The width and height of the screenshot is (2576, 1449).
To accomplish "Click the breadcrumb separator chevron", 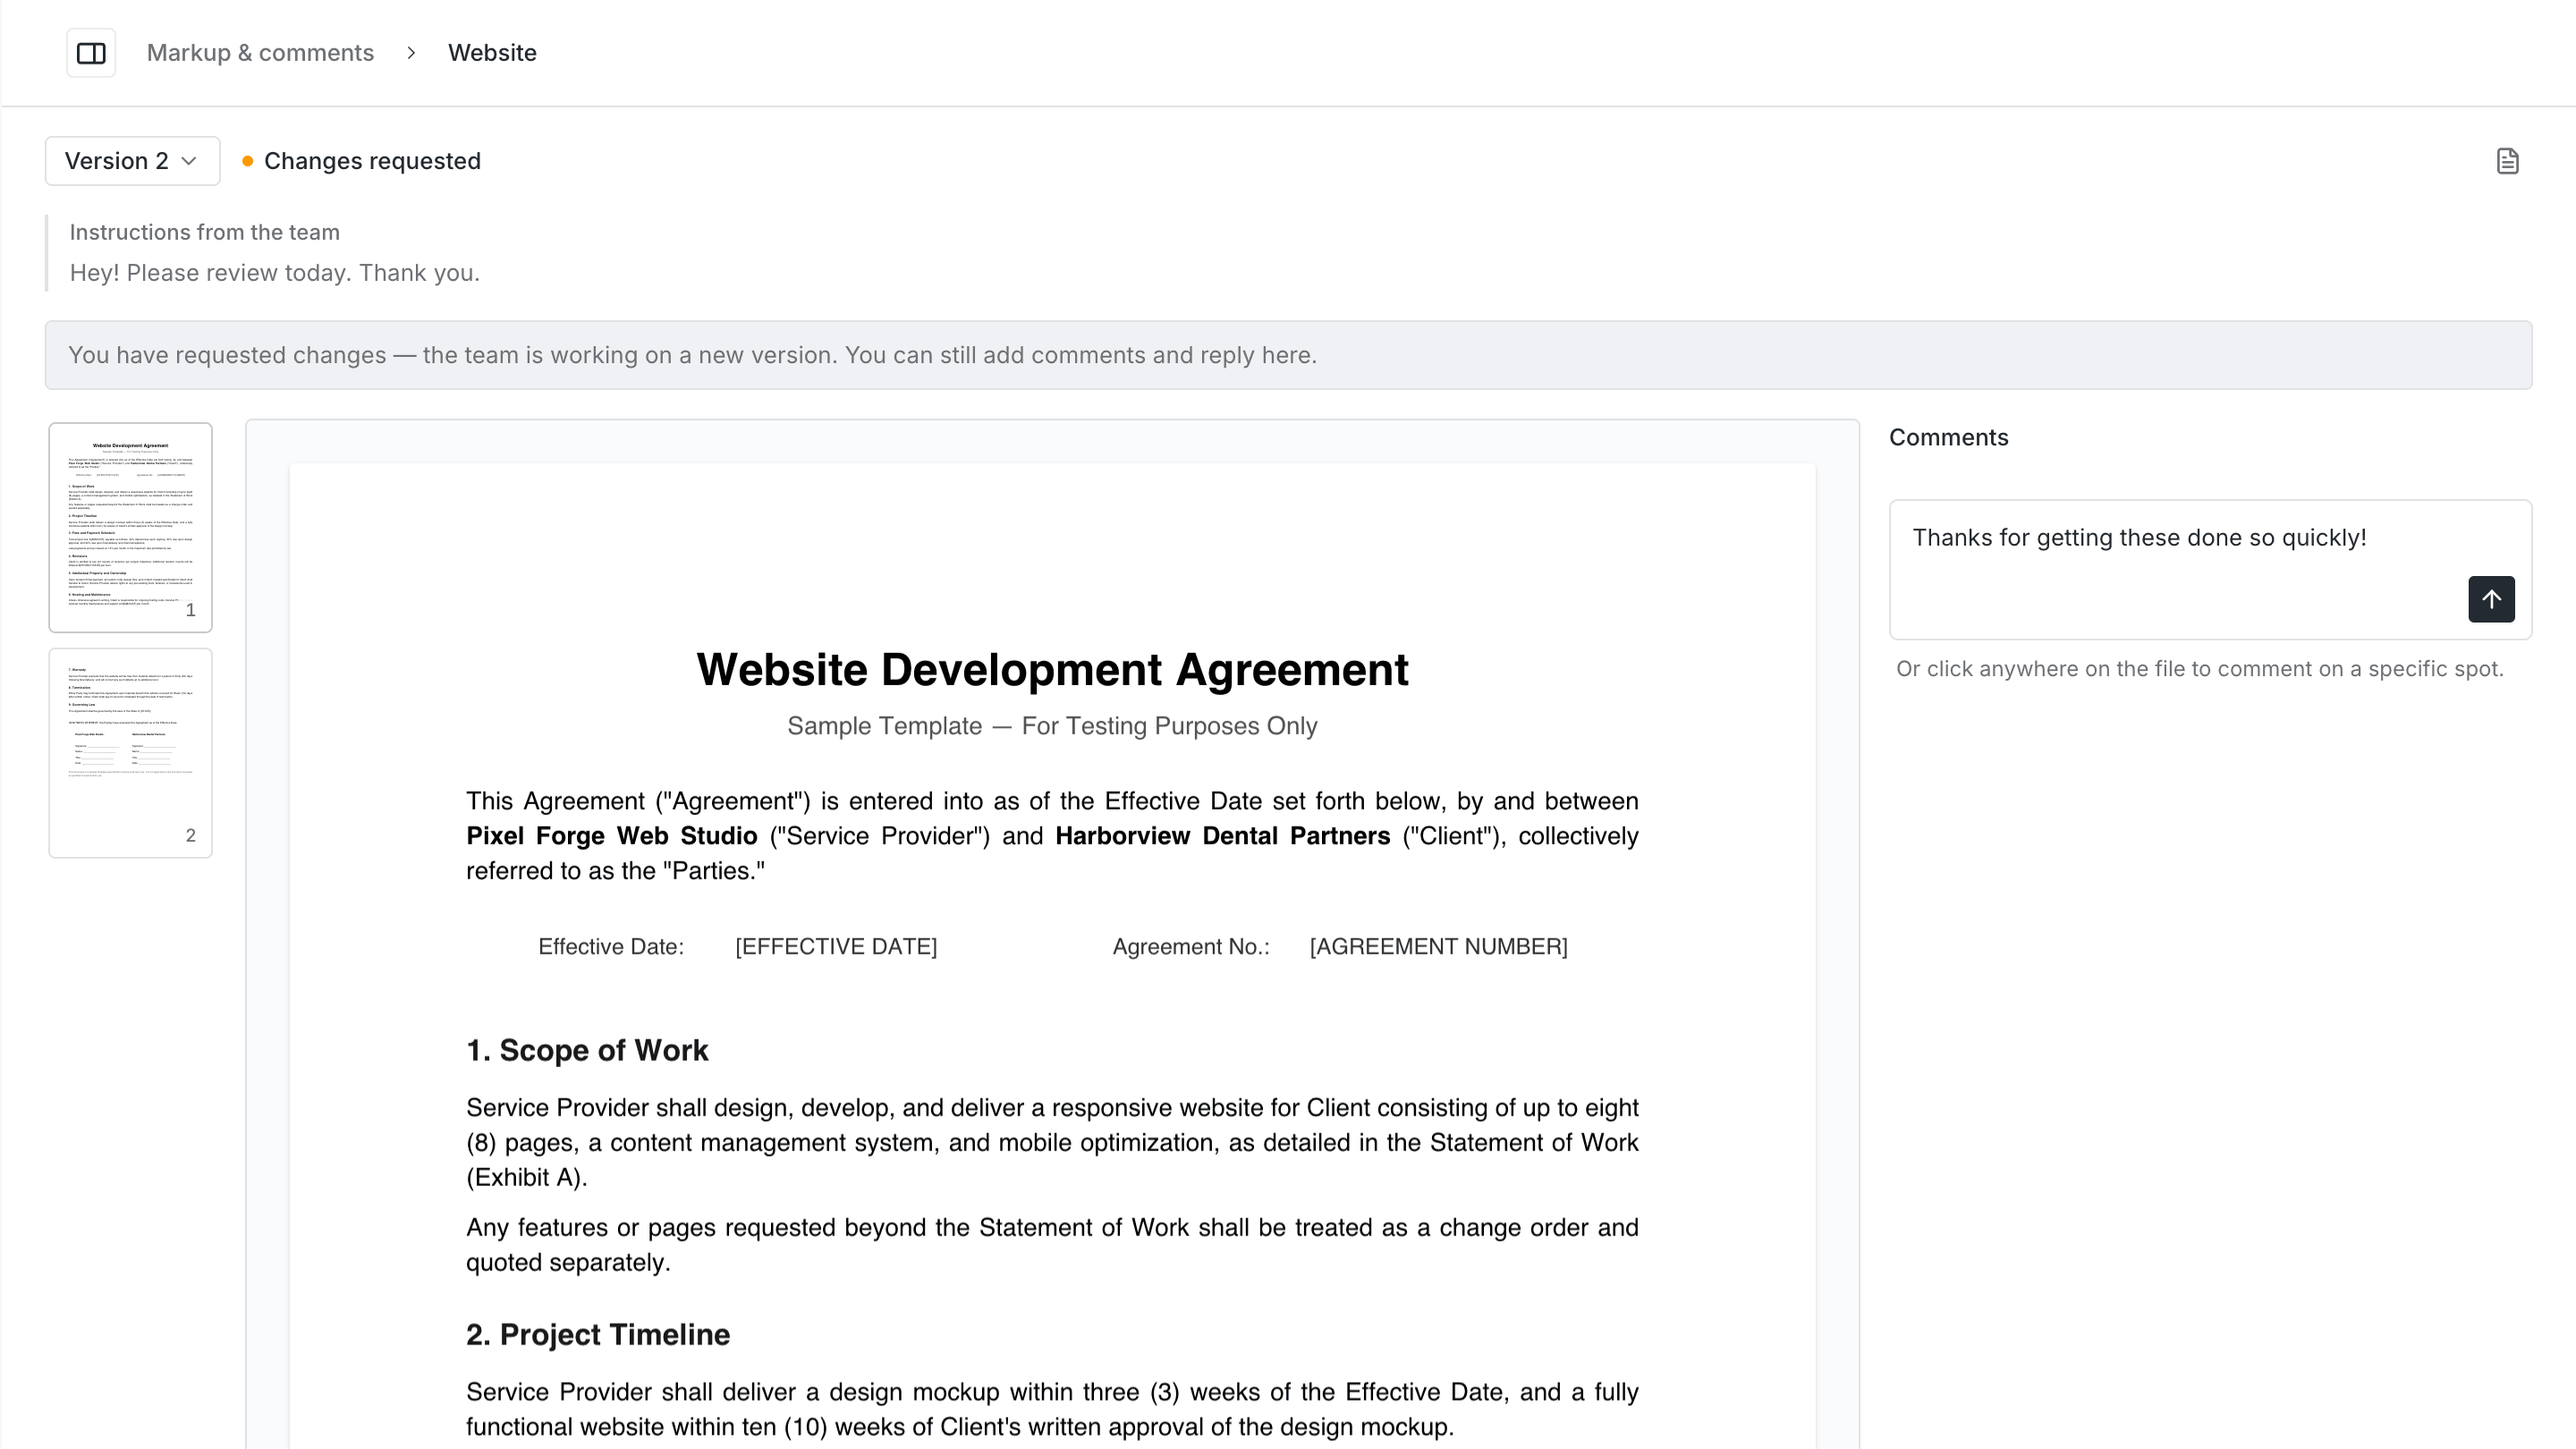I will (411, 53).
